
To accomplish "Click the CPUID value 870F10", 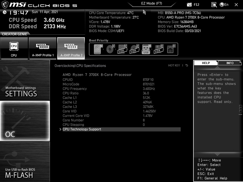I will 148,80.
